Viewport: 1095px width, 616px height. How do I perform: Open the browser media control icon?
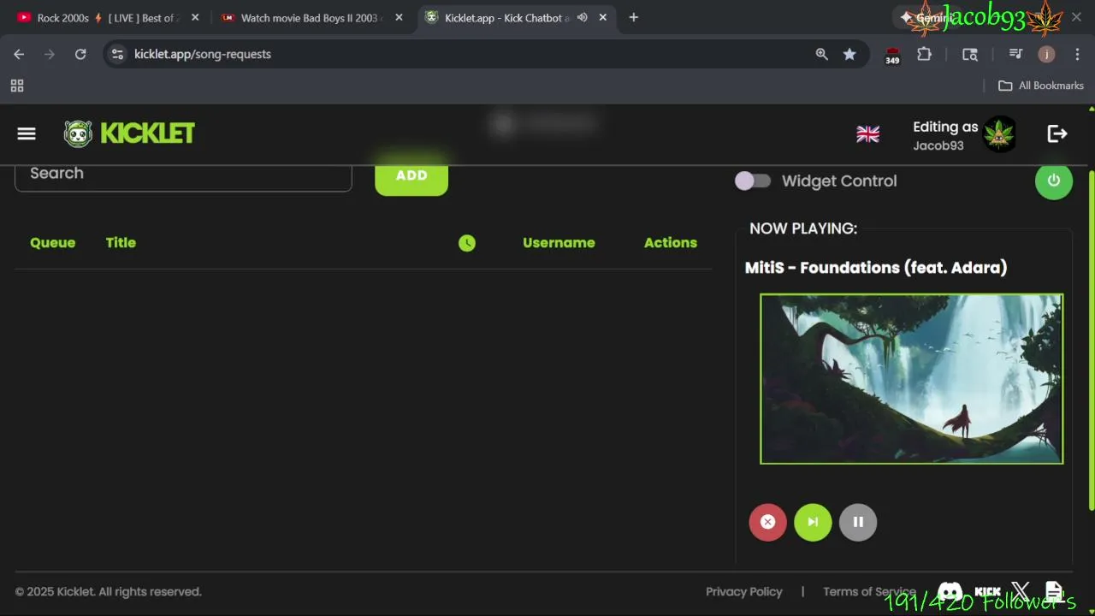click(x=1015, y=54)
